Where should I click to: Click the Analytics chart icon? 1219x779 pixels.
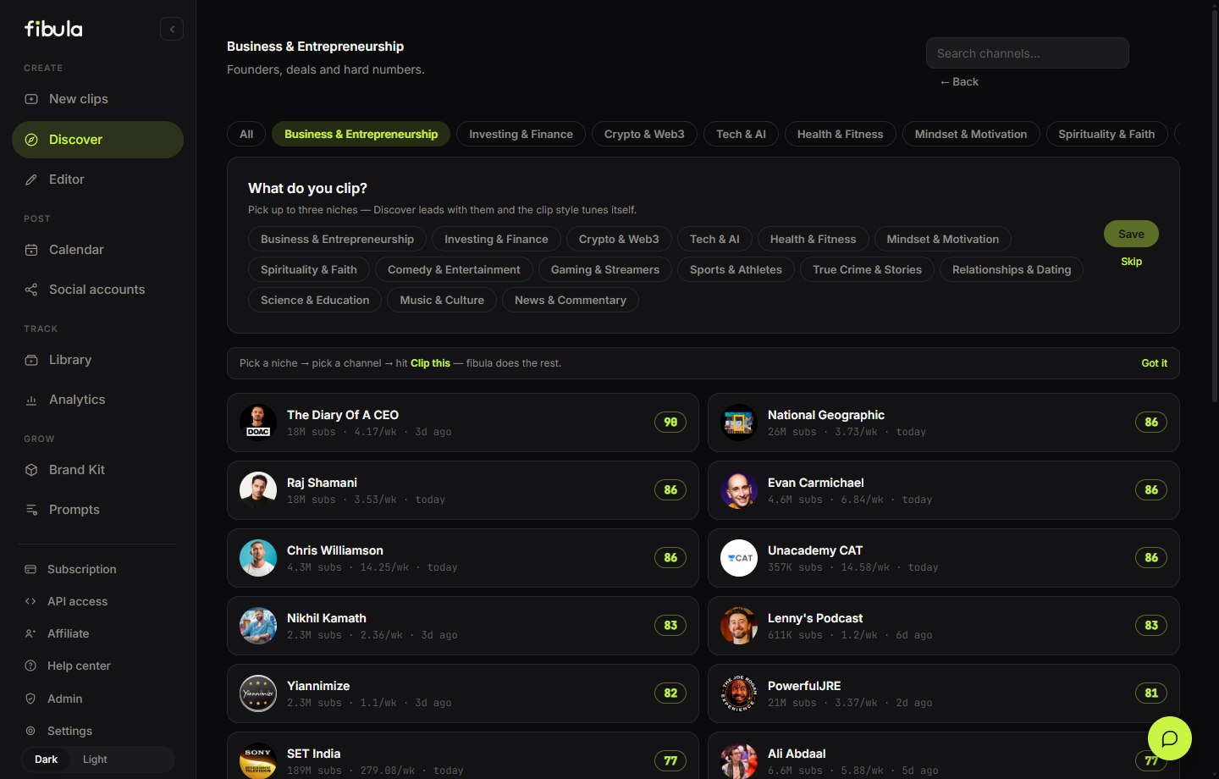point(31,400)
